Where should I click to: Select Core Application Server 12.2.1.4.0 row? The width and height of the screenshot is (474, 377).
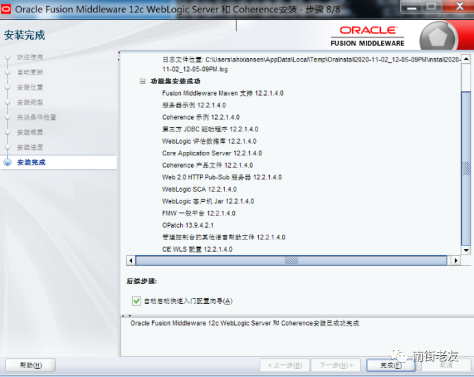[212, 153]
